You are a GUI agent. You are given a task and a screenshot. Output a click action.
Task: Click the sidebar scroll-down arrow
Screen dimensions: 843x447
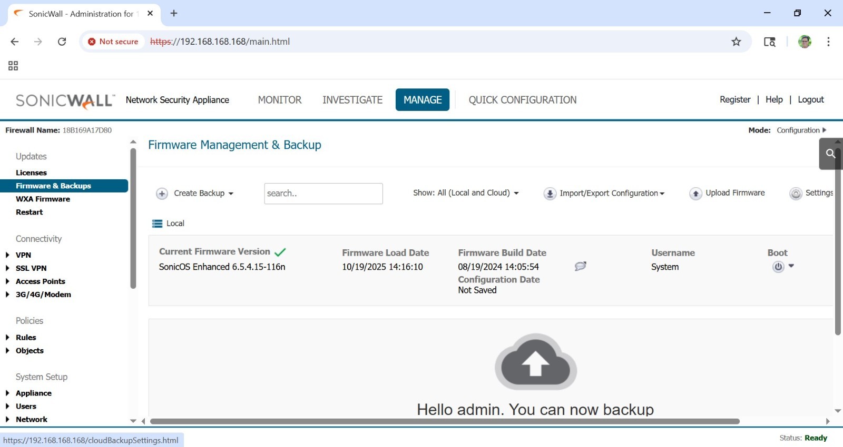(x=133, y=421)
